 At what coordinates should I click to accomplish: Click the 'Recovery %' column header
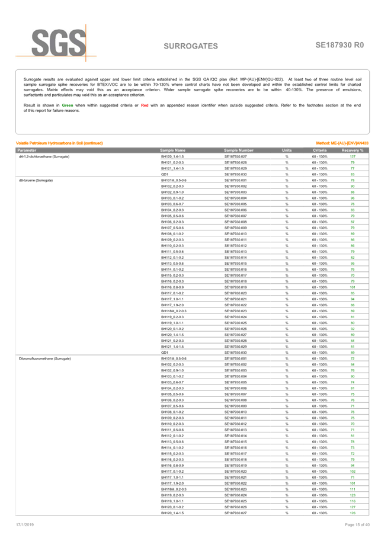point(353,150)
